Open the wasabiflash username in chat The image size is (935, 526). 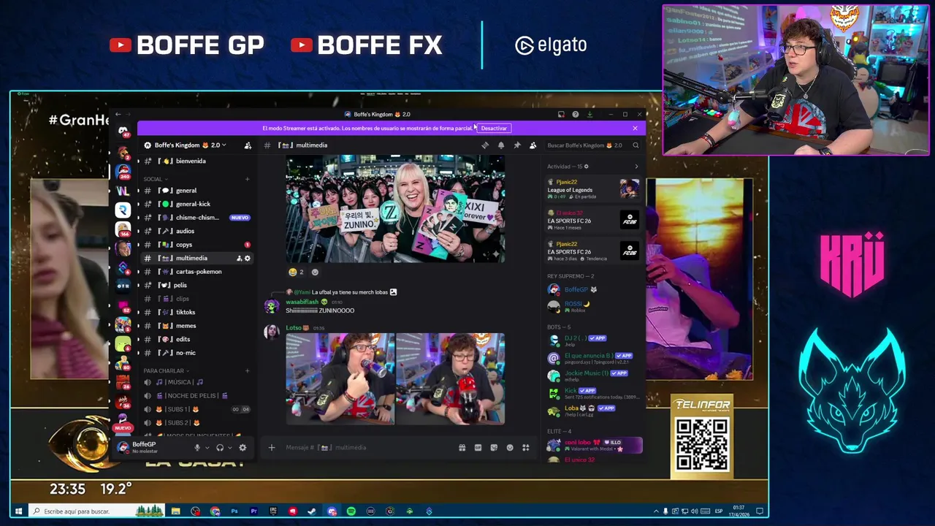click(302, 302)
